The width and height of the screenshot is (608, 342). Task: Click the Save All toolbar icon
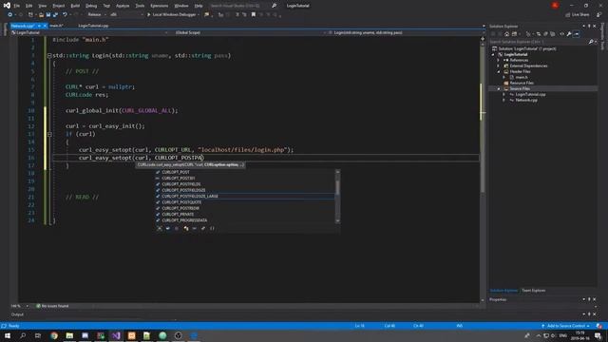pos(55,15)
